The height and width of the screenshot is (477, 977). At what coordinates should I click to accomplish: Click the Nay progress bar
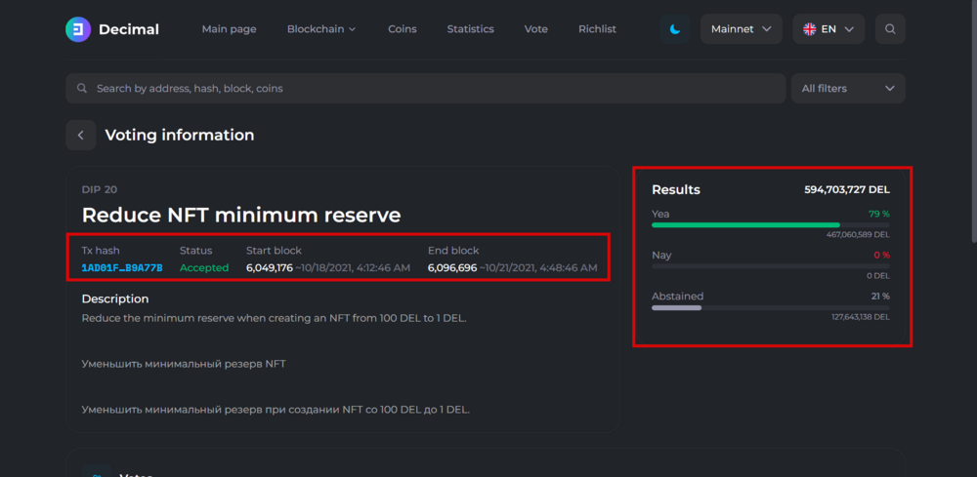coord(771,266)
